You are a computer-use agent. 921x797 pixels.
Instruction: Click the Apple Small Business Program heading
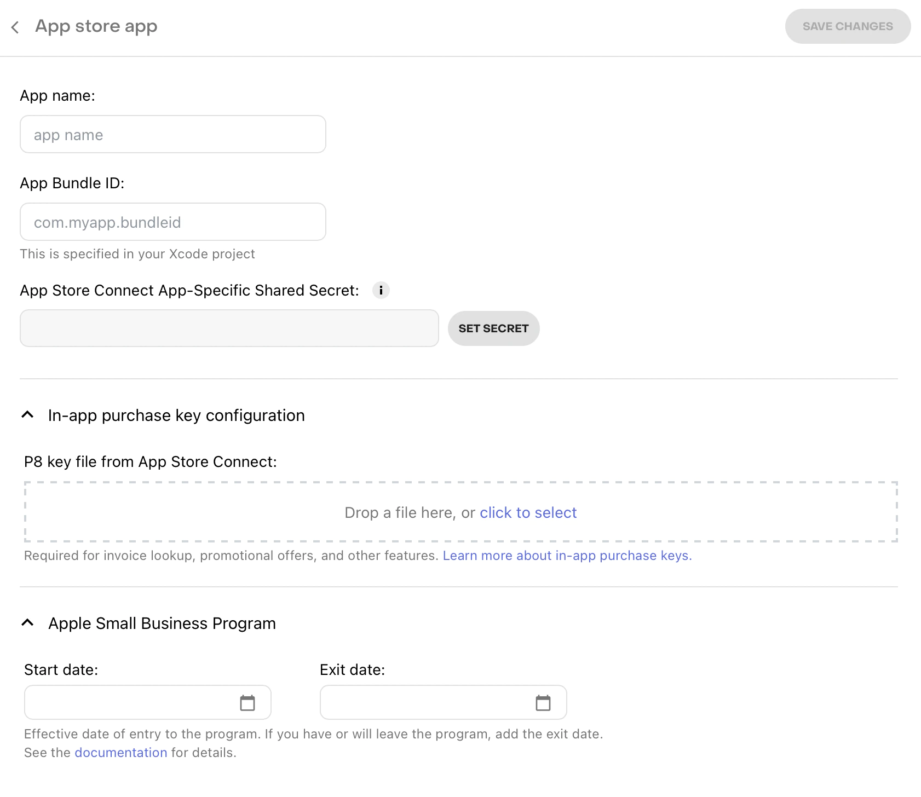pos(162,623)
